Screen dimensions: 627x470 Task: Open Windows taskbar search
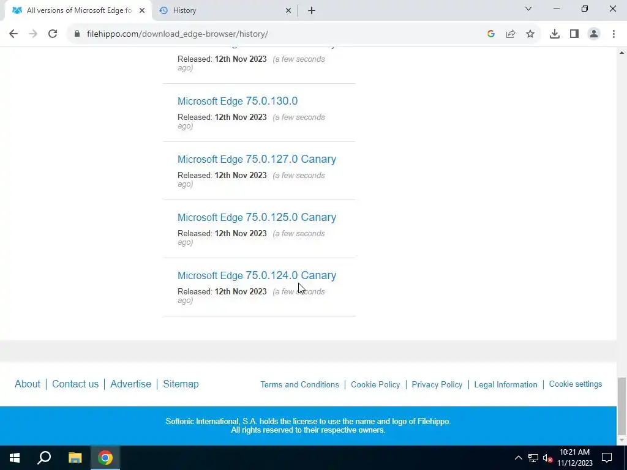click(44, 458)
